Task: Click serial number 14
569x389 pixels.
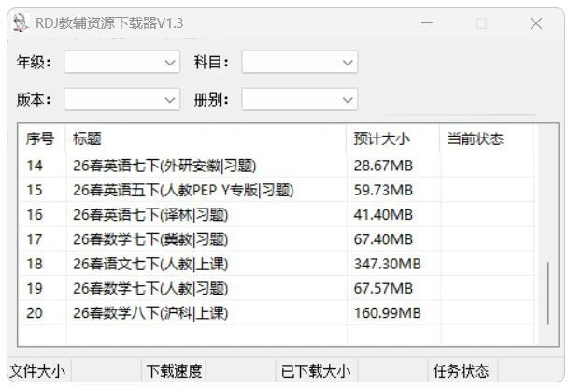Action: tap(35, 166)
